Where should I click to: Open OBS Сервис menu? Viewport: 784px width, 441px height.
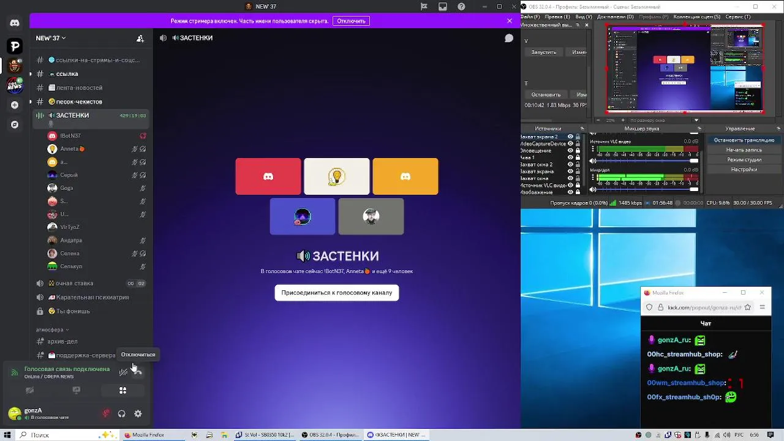click(738, 17)
